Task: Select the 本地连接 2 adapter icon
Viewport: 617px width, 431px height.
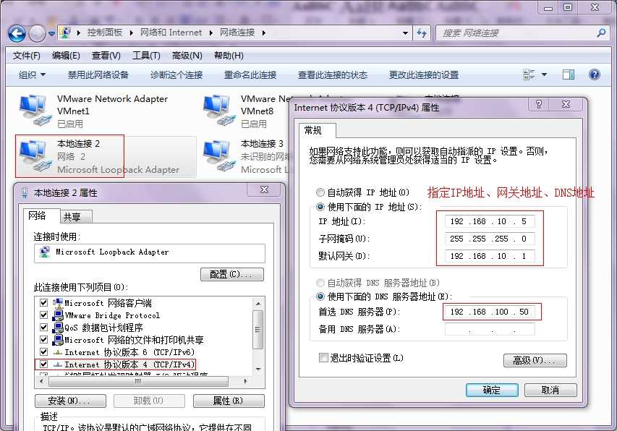Action: pos(35,156)
